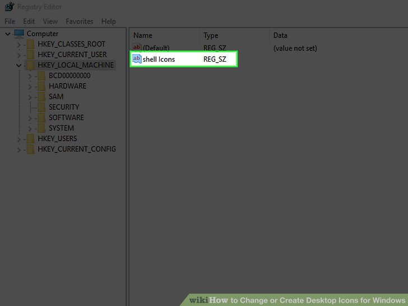Click the SOFTWARE folder icon
The width and height of the screenshot is (408, 306).
coord(41,118)
